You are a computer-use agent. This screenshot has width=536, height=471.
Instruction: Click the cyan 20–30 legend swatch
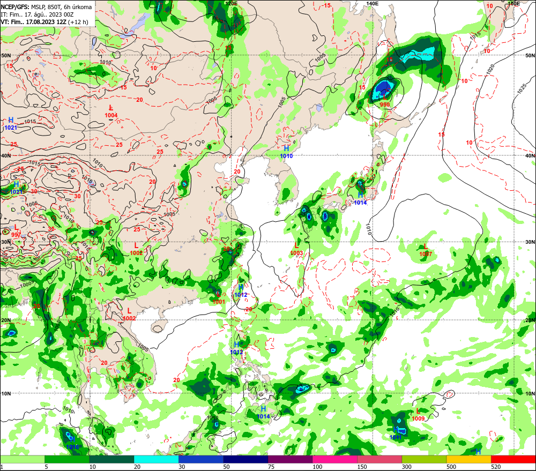pos(156,459)
